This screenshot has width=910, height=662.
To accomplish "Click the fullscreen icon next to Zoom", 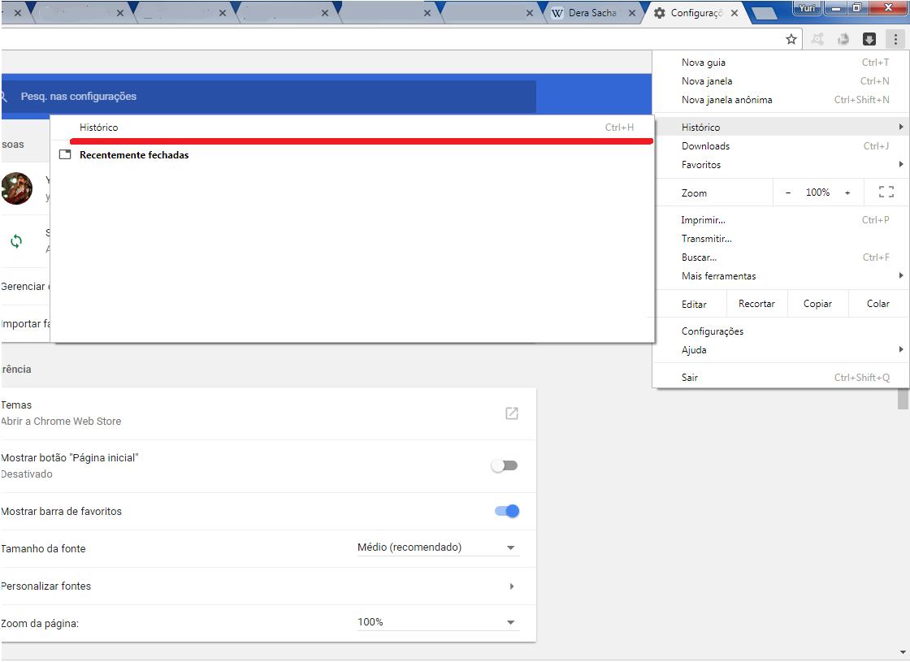I will tap(886, 193).
